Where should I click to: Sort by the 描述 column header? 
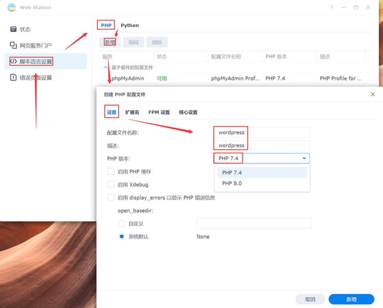341,57
